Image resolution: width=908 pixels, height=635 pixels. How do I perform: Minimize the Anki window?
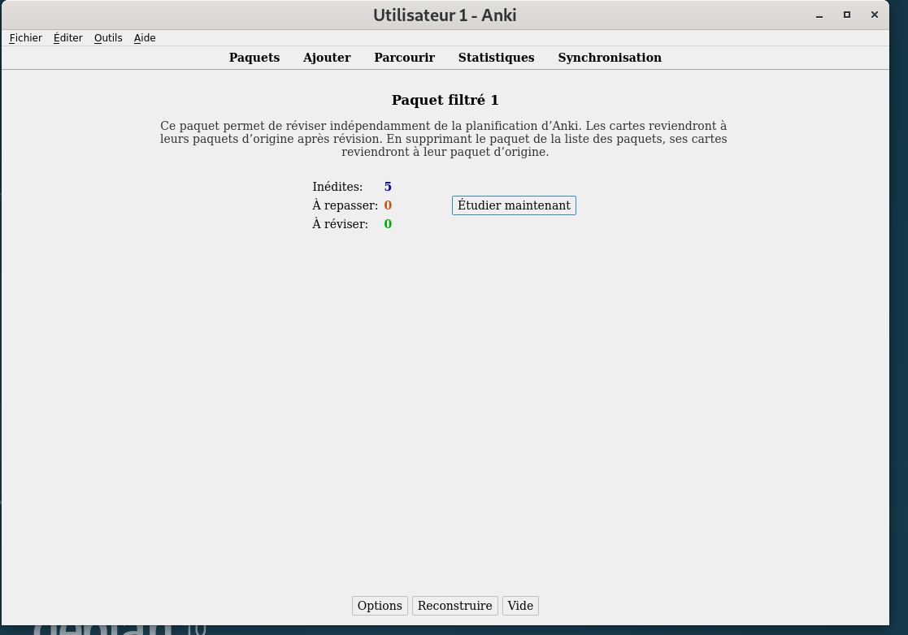coord(819,15)
